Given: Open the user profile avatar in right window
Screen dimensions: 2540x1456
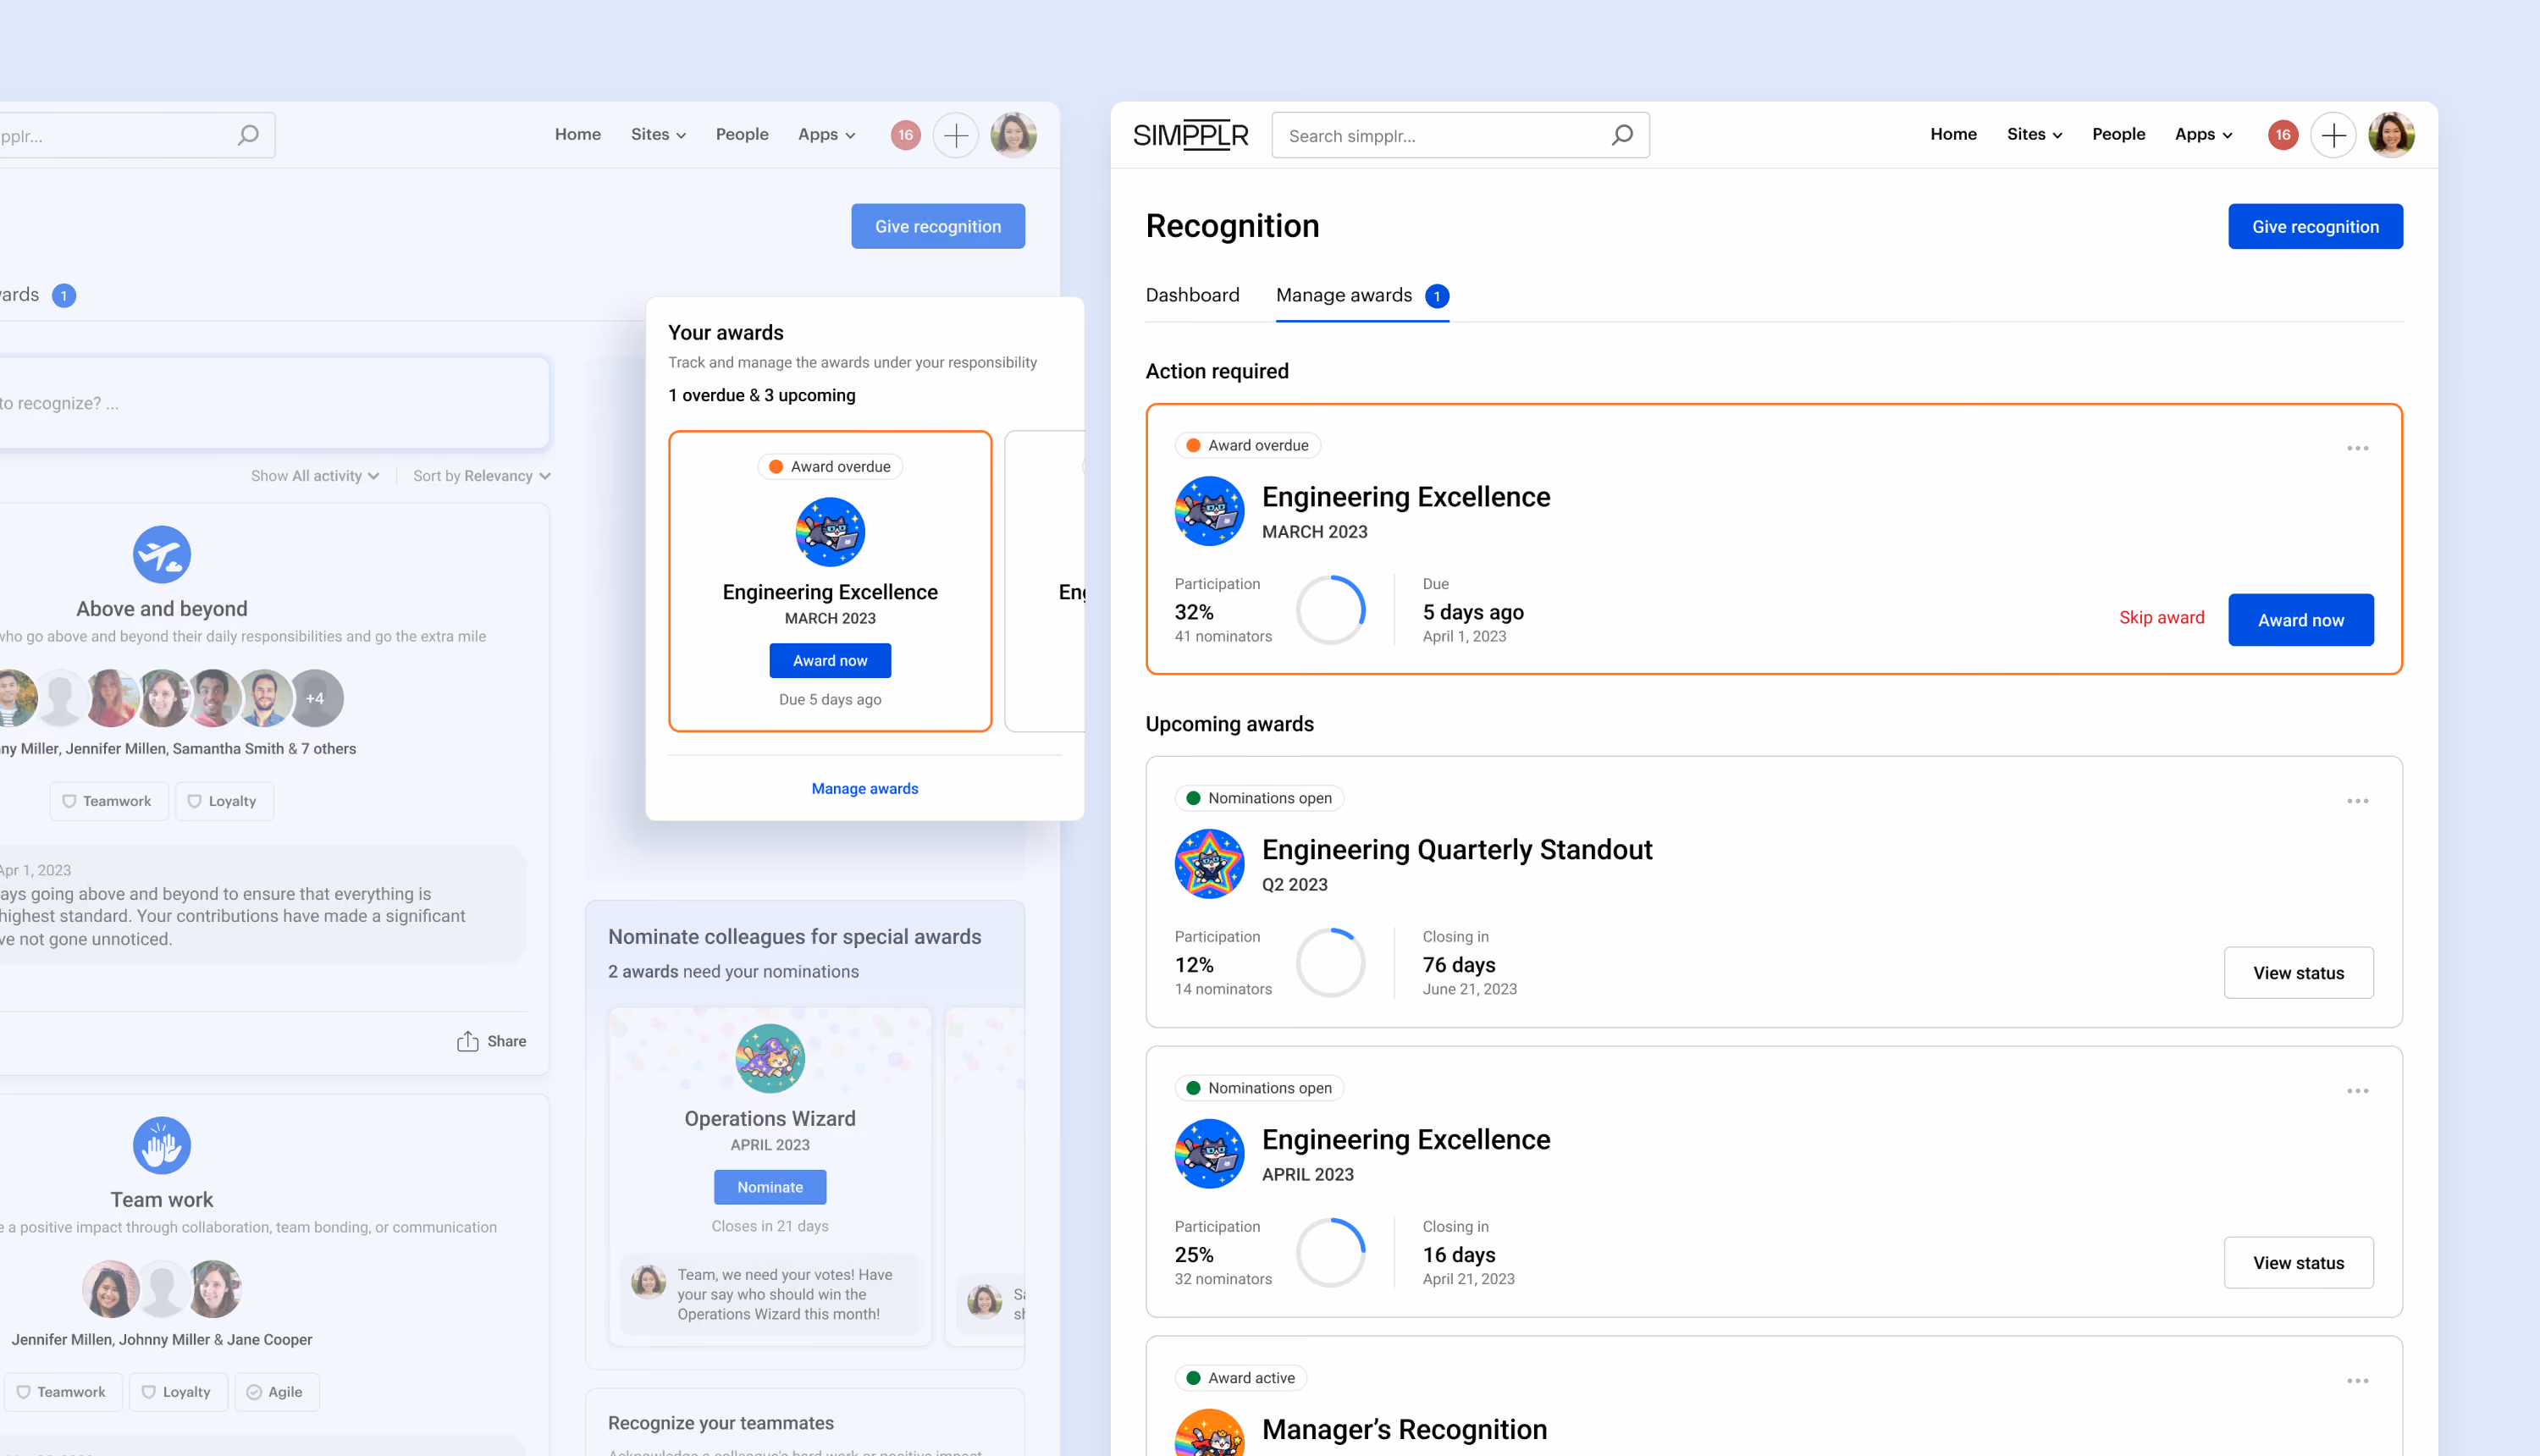Looking at the screenshot, I should [x=2391, y=135].
